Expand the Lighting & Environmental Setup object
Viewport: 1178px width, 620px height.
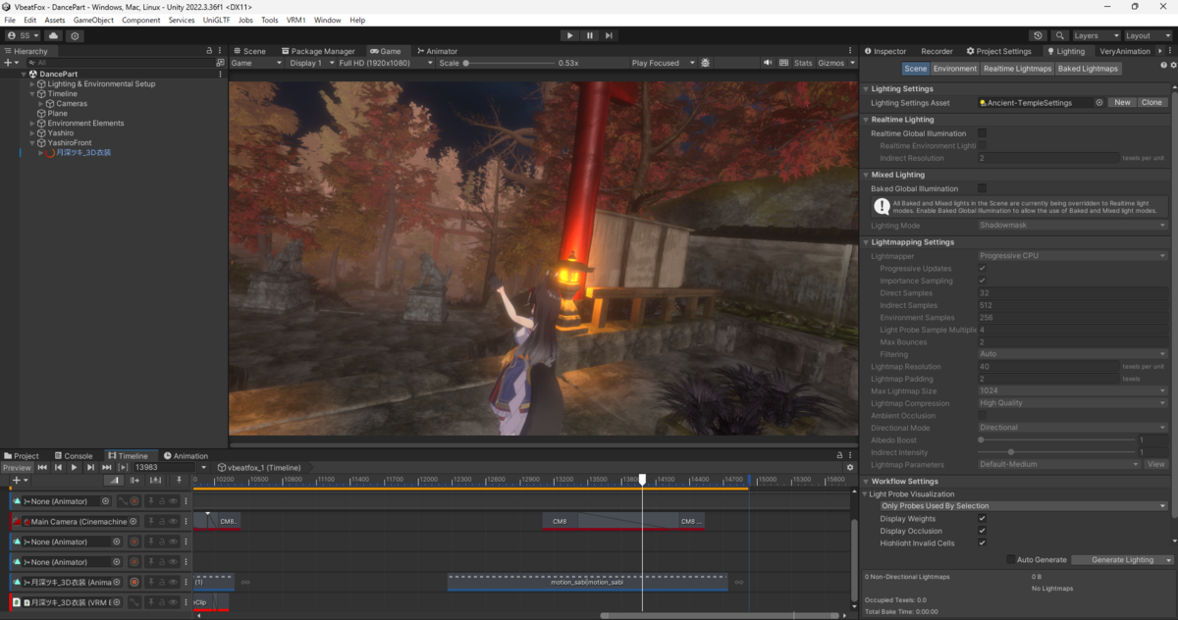coord(32,84)
